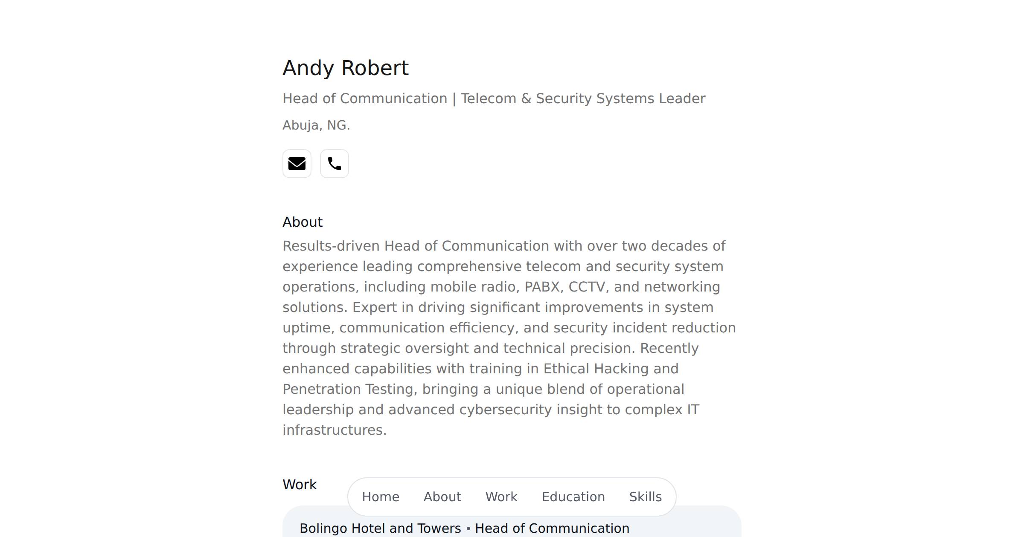Click the Abuja, NG. location text
The width and height of the screenshot is (1024, 537).
316,125
